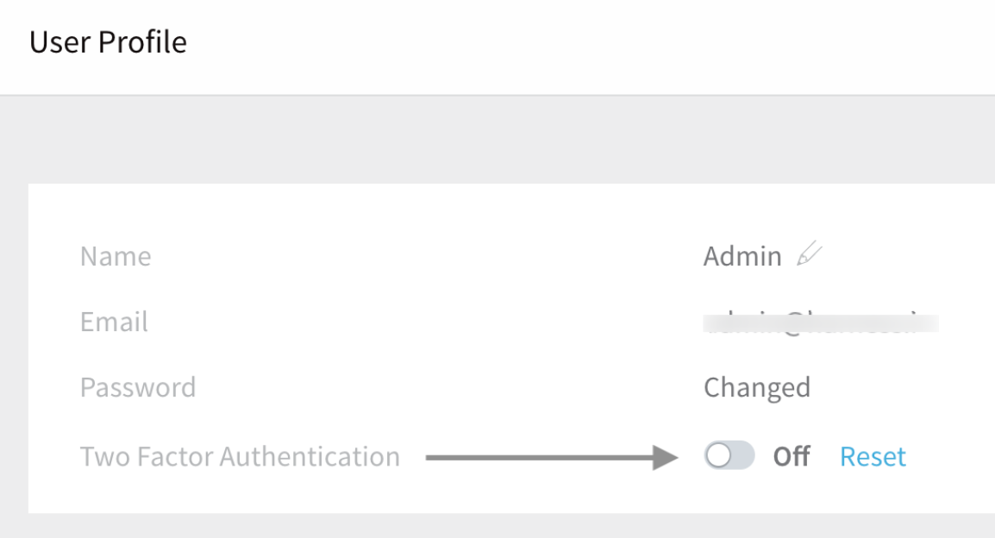995x538 pixels.
Task: Click the Off status label
Action: click(792, 457)
